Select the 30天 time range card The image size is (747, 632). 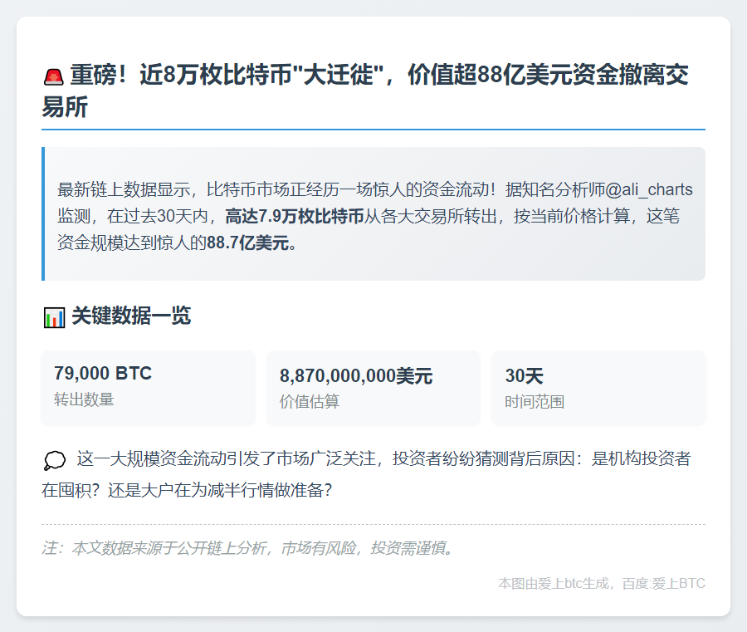[598, 388]
